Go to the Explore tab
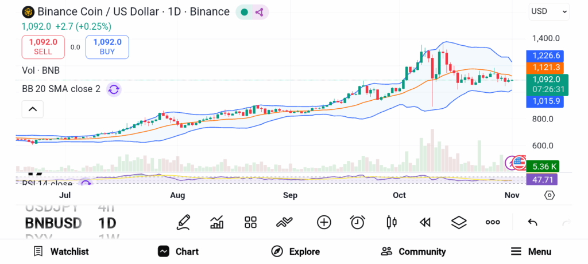This screenshot has width=588, height=264. coord(296,251)
